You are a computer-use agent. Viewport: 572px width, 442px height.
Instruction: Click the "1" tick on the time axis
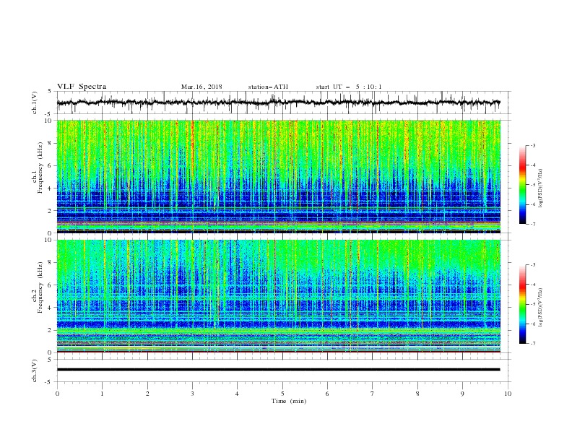coord(102,394)
